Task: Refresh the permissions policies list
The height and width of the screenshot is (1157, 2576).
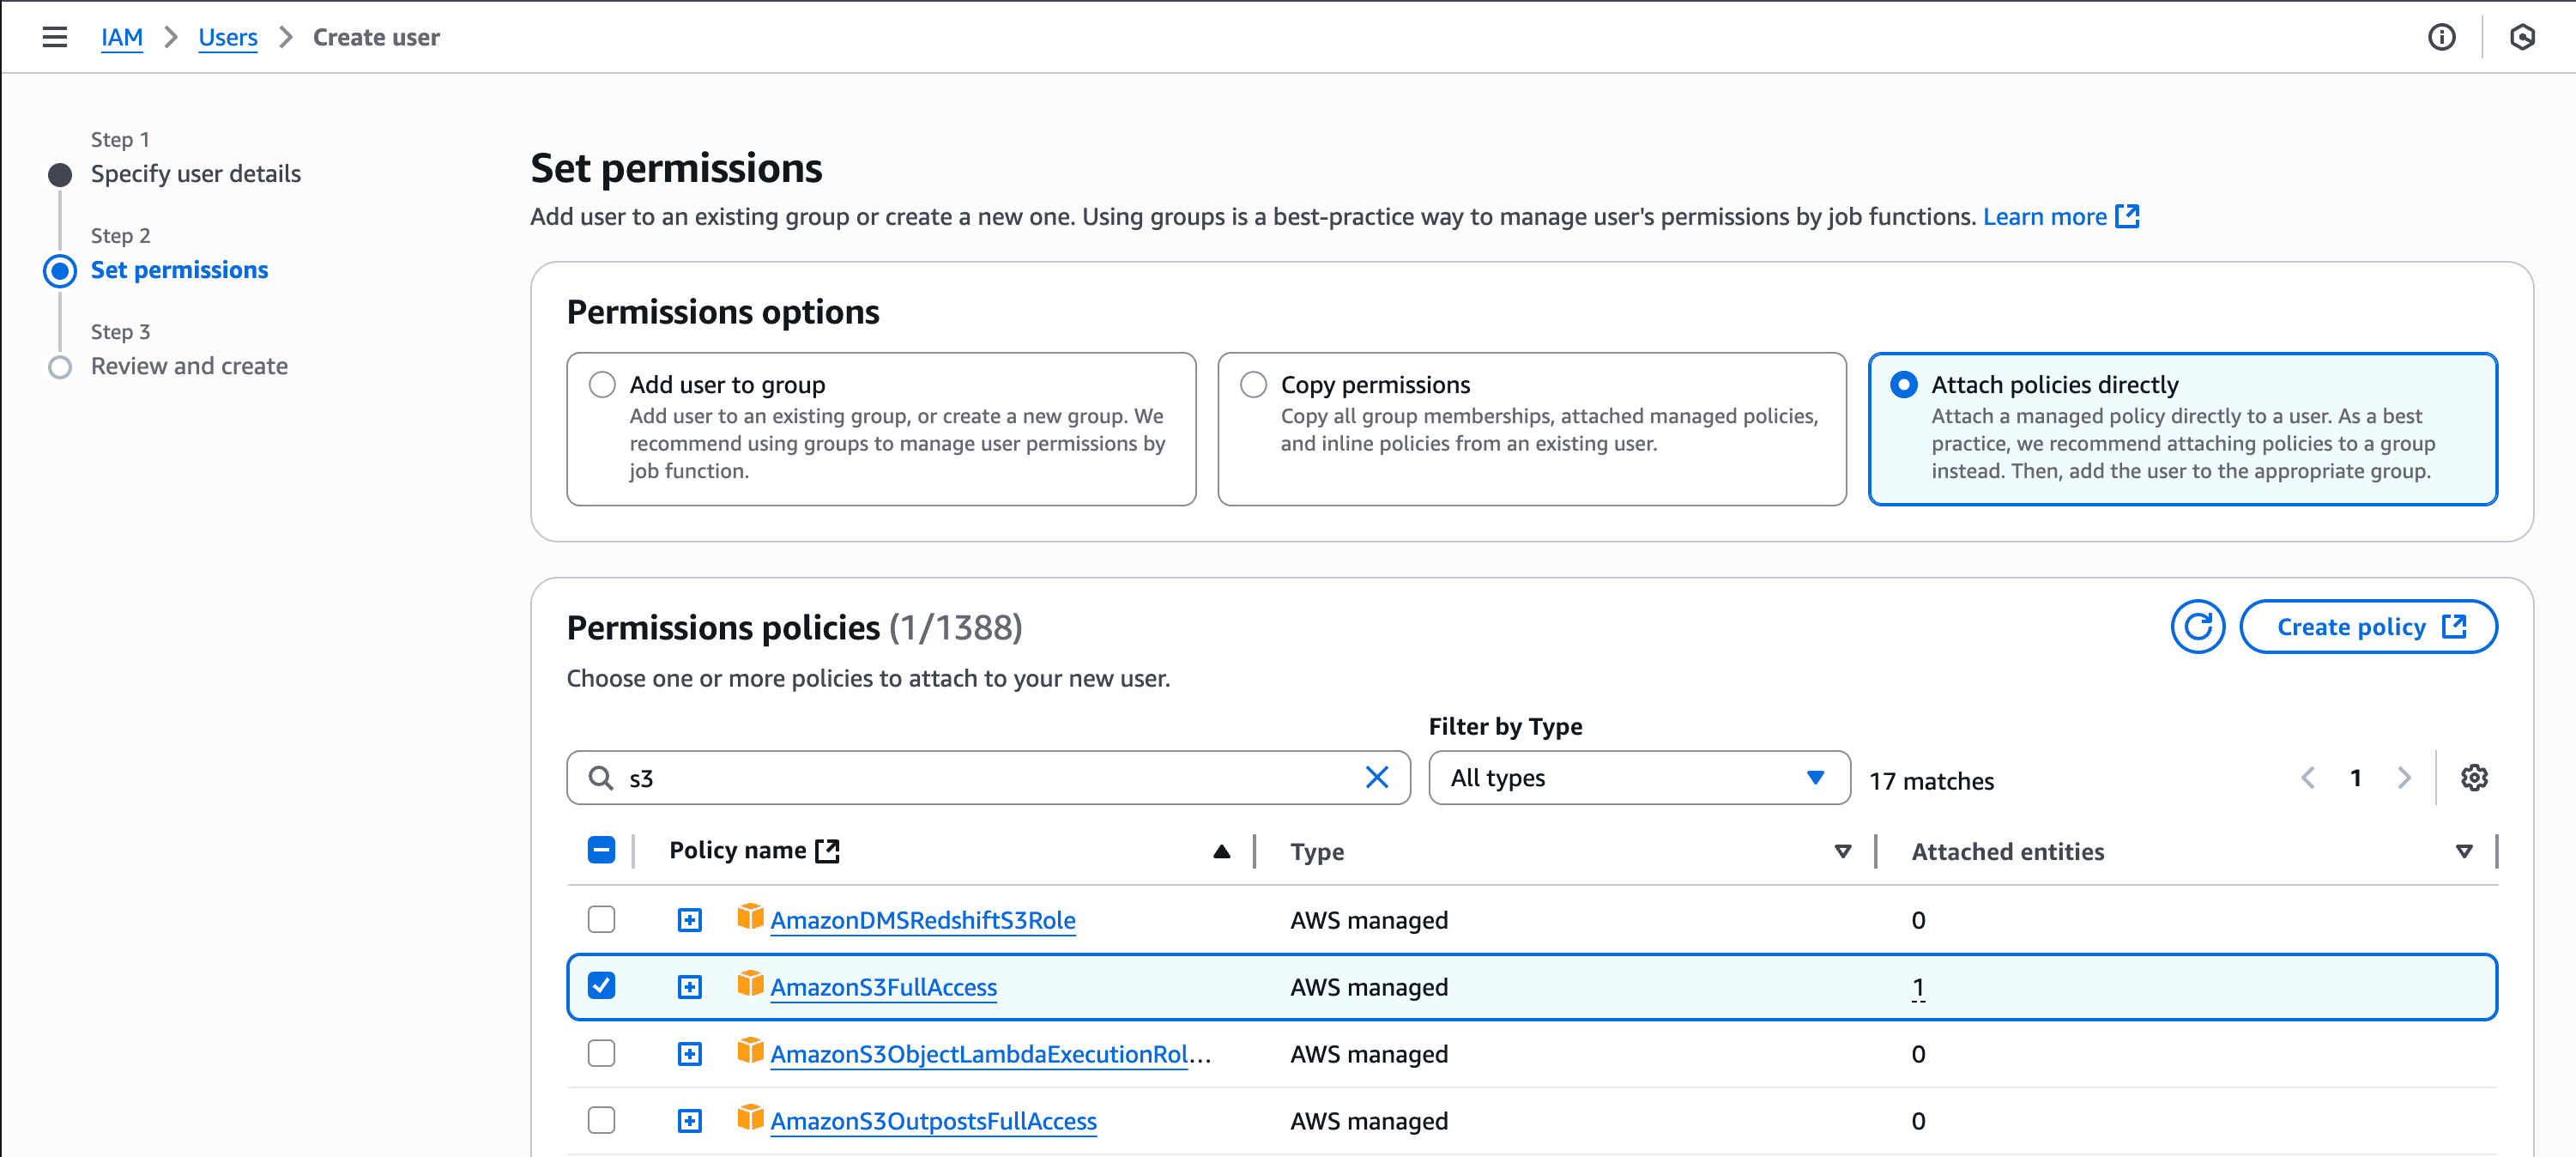Action: point(2197,627)
